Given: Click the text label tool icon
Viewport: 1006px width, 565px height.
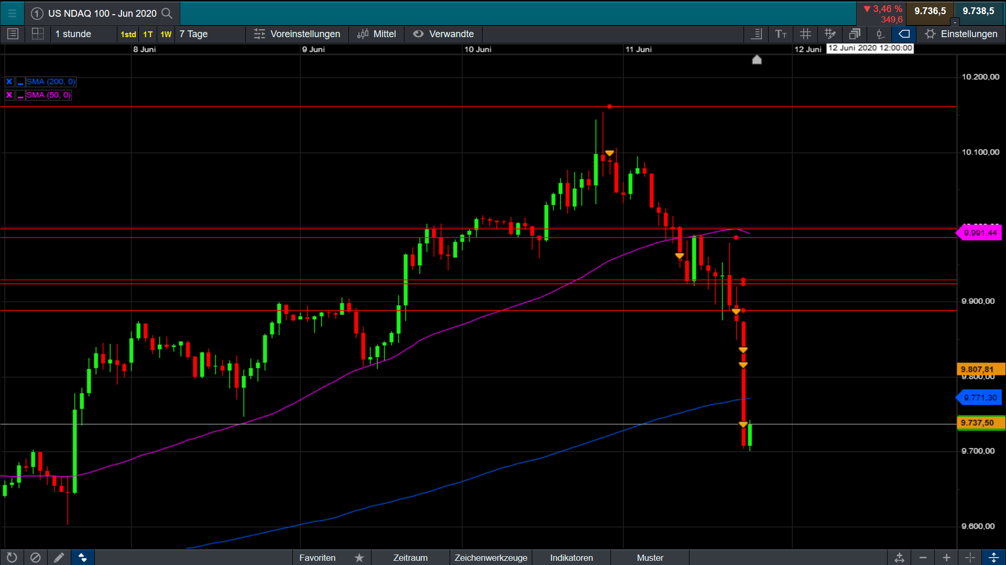Looking at the screenshot, I should point(781,34).
